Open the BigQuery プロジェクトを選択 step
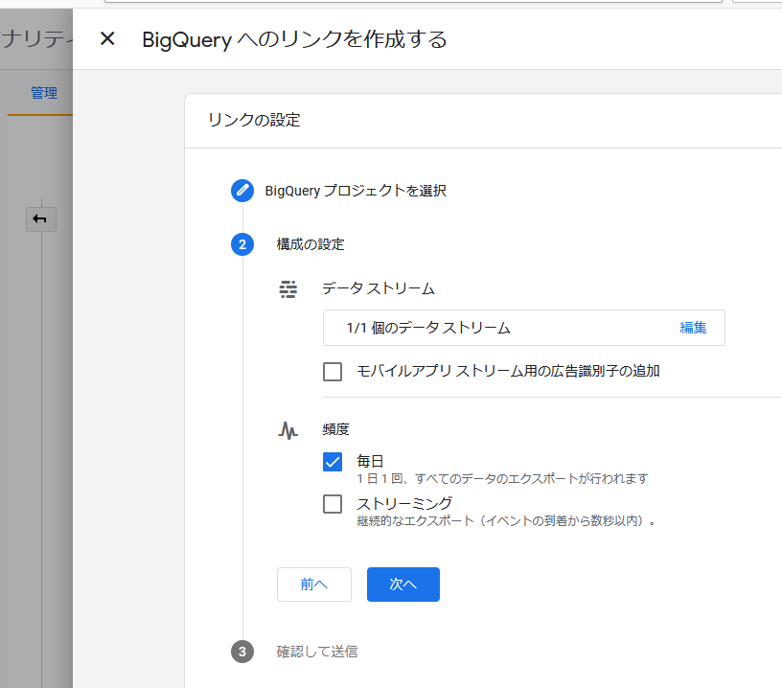782x688 pixels. (356, 191)
